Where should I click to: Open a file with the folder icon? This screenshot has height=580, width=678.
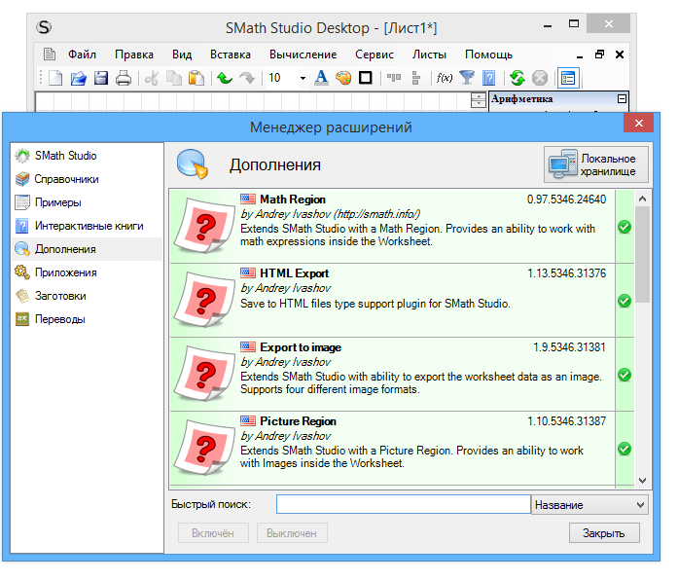[x=78, y=78]
